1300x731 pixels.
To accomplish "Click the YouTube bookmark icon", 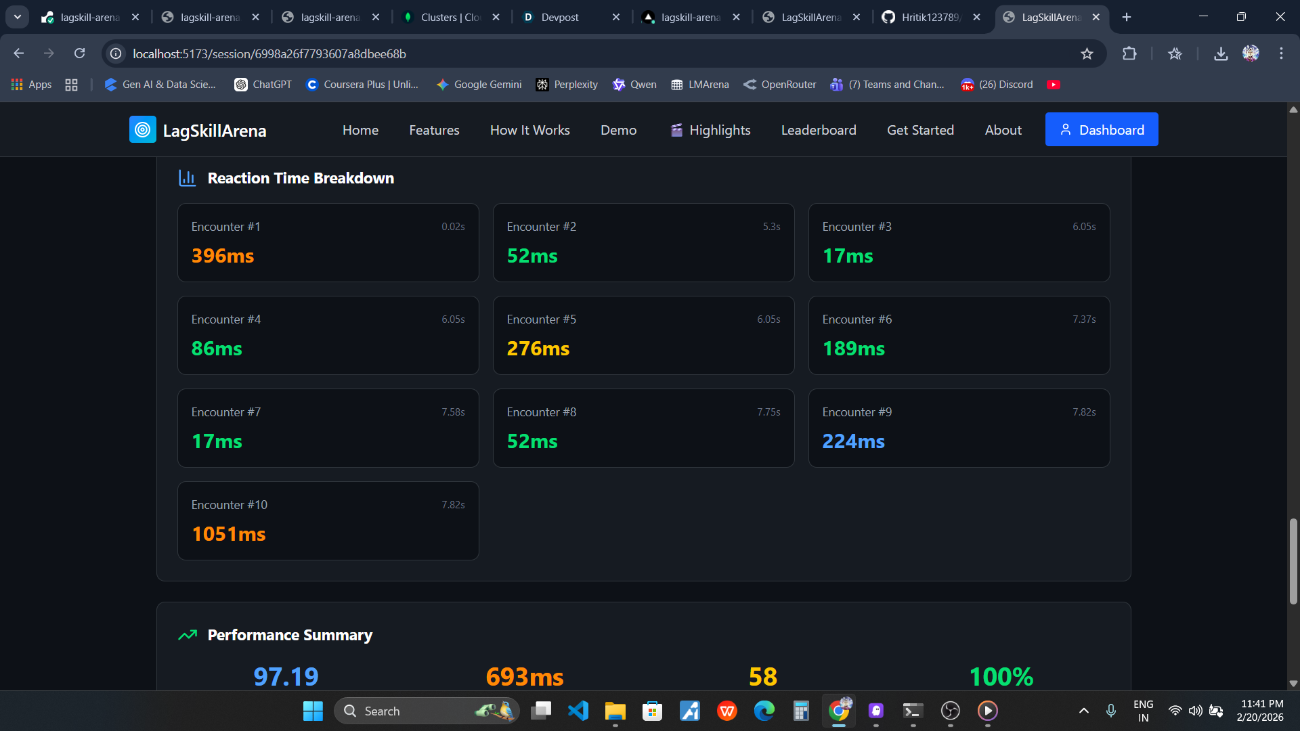I will pyautogui.click(x=1053, y=85).
